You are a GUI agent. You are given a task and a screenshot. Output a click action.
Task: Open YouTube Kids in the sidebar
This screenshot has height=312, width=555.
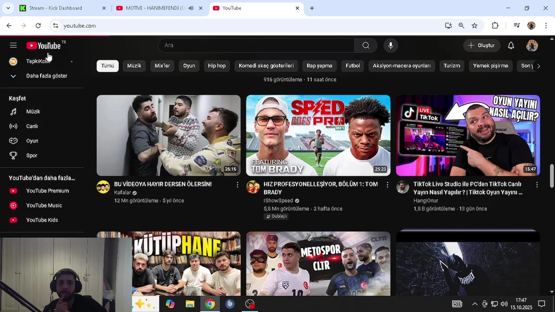click(42, 220)
